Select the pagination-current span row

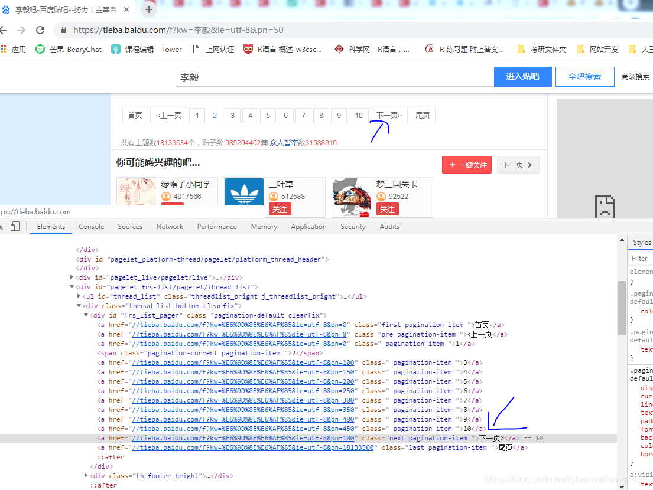[x=308, y=352]
